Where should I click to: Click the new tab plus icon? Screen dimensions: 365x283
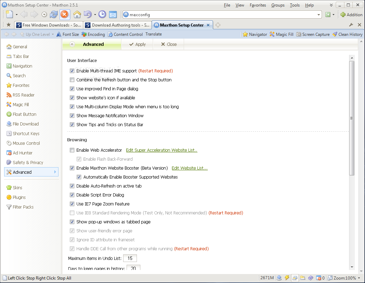tap(218, 25)
